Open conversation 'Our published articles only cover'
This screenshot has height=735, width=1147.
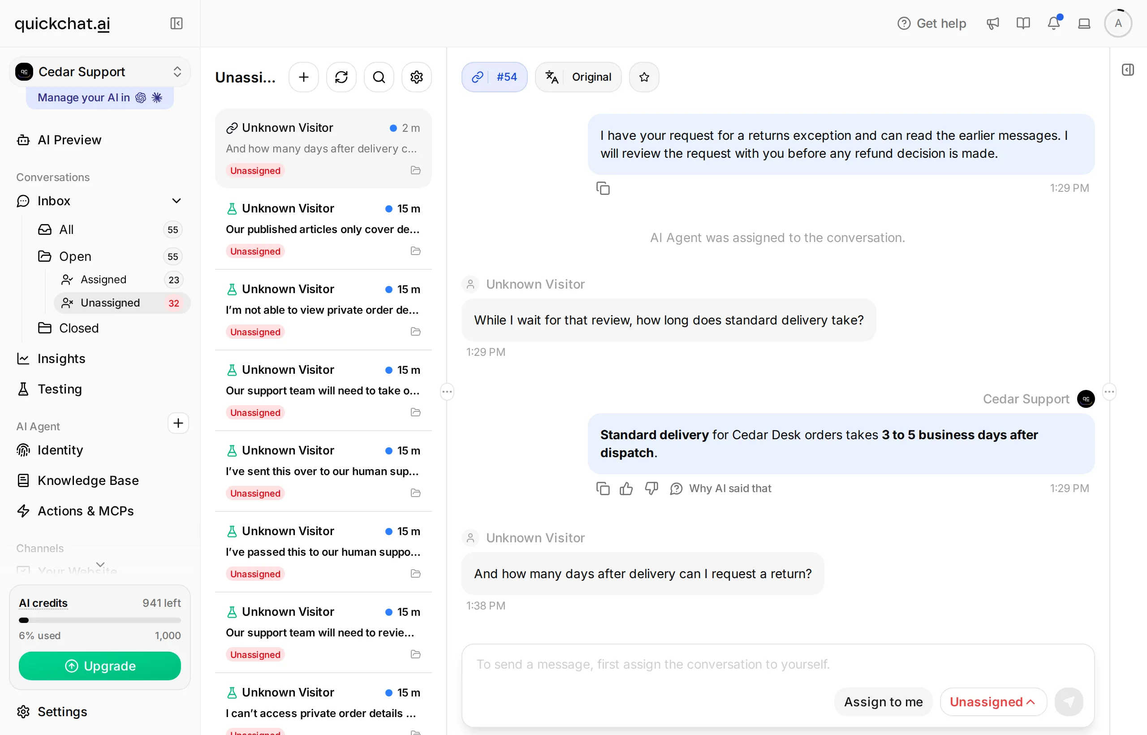point(323,229)
